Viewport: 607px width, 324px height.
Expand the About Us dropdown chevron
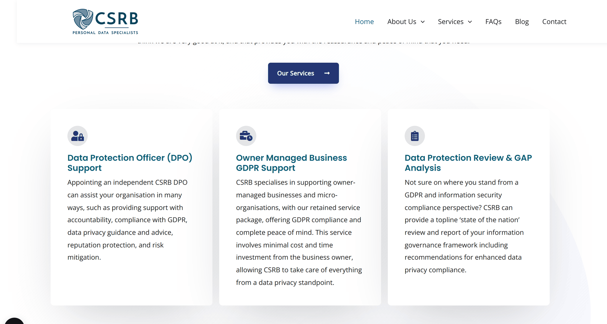coord(423,22)
